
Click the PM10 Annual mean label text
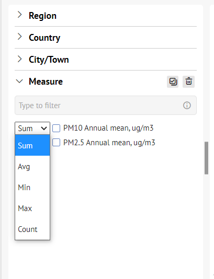point(108,128)
